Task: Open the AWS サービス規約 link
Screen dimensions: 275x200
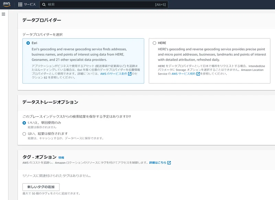Action: 184,74
